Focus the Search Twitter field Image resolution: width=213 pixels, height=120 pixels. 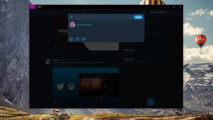[117, 12]
